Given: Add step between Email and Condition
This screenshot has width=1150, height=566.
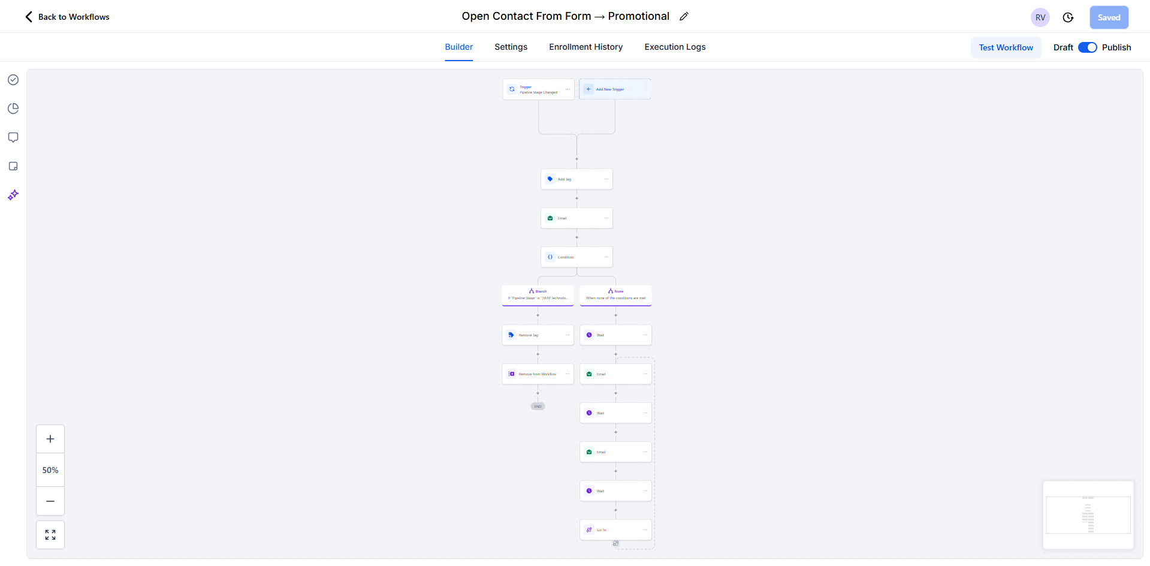Looking at the screenshot, I should pos(576,237).
